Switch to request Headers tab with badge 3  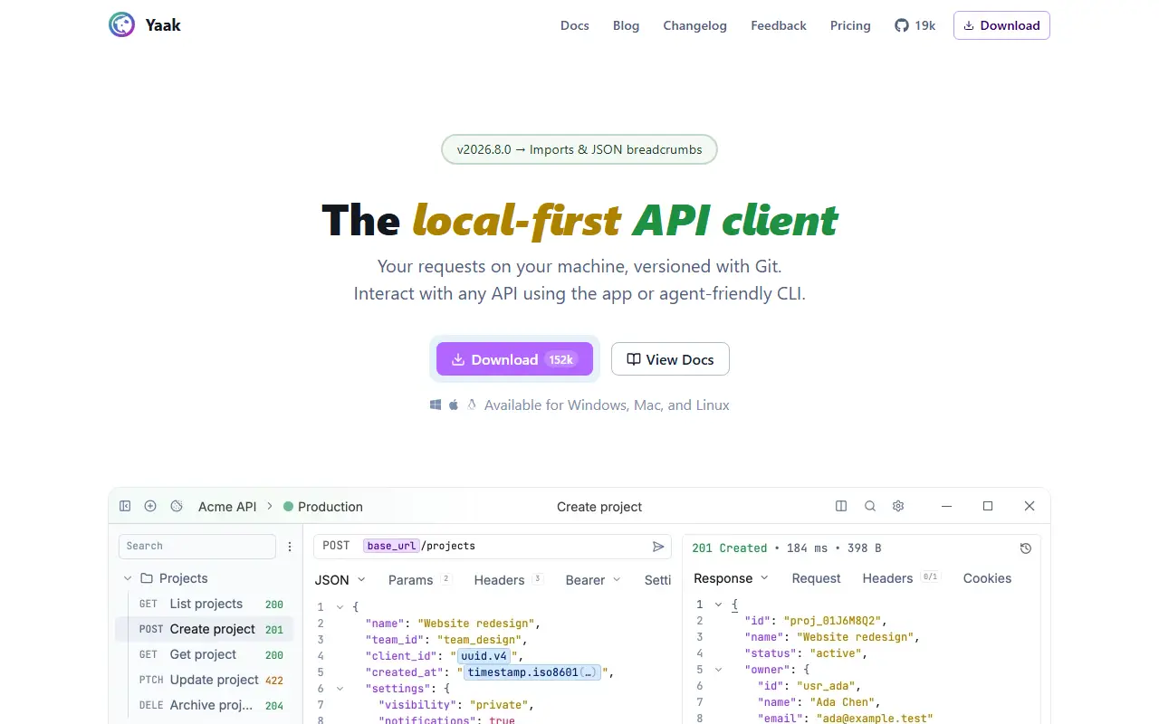(x=508, y=579)
